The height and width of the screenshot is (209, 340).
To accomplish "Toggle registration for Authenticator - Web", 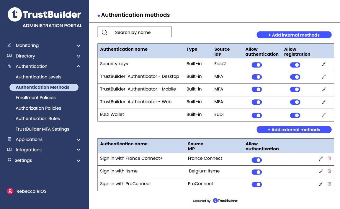I will coord(295,102).
